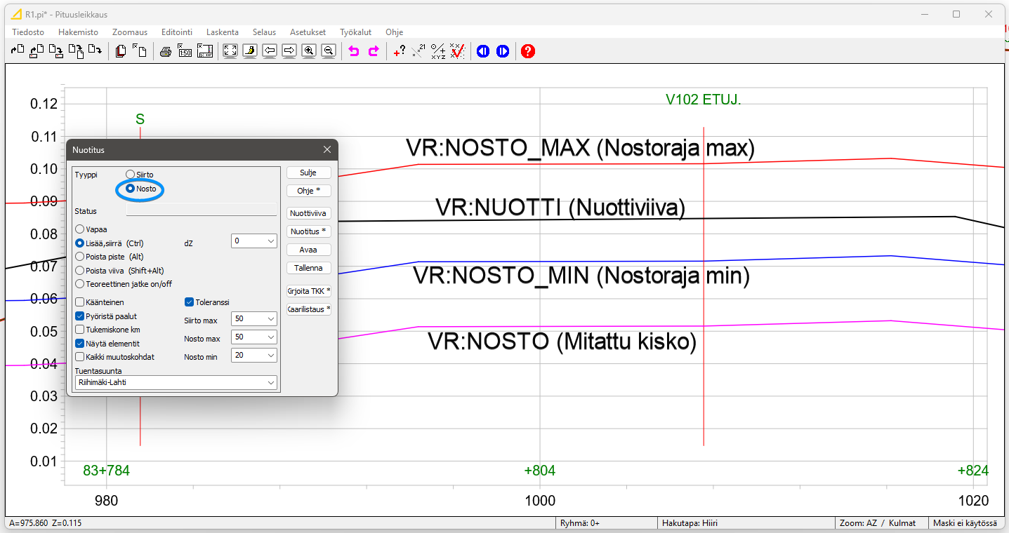Disable the Toleranssi checkbox
The width and height of the screenshot is (1009, 533).
pos(188,302)
